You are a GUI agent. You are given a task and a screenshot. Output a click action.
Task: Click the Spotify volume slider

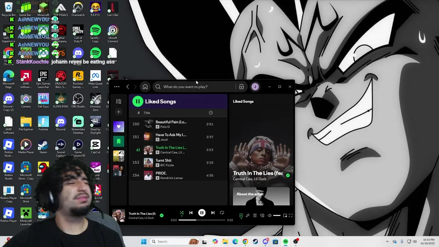[x=277, y=216]
